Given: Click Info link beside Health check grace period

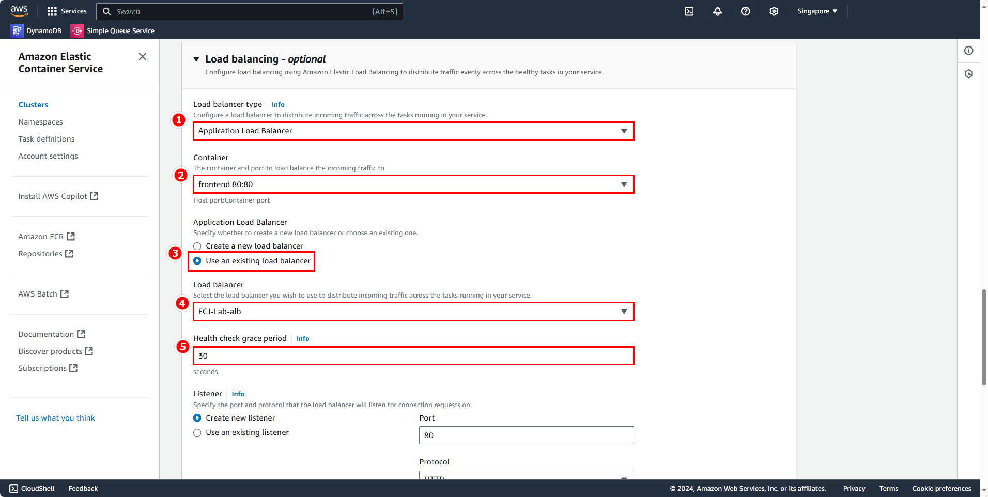Looking at the screenshot, I should tap(303, 339).
